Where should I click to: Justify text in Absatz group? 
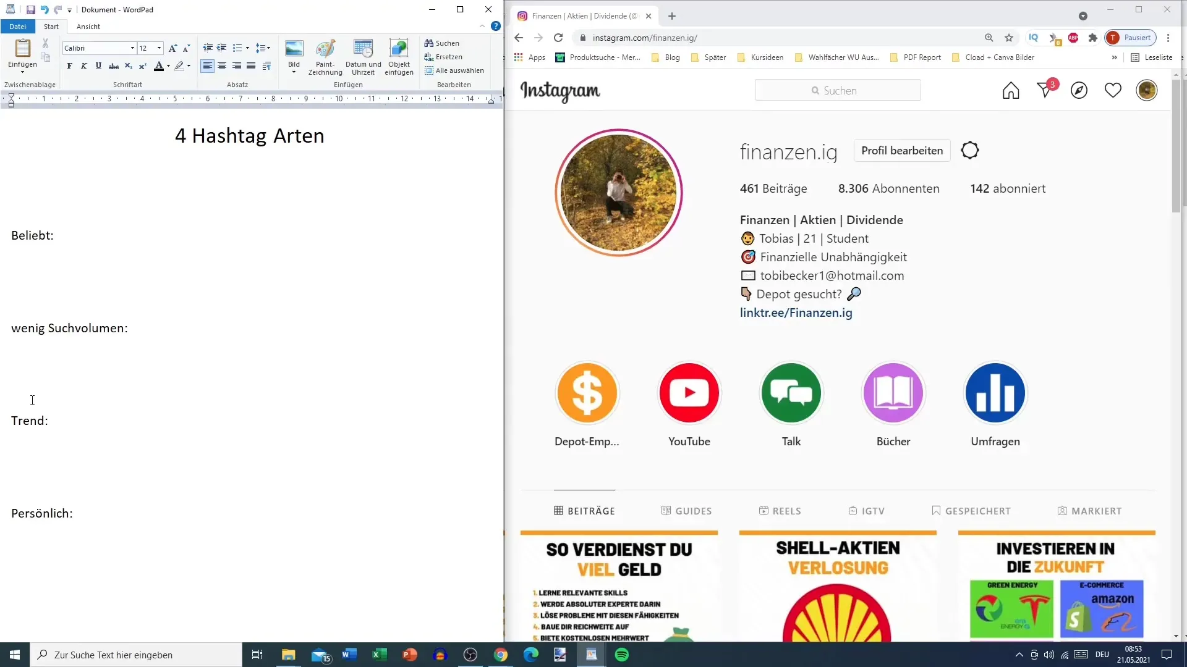pos(251,66)
